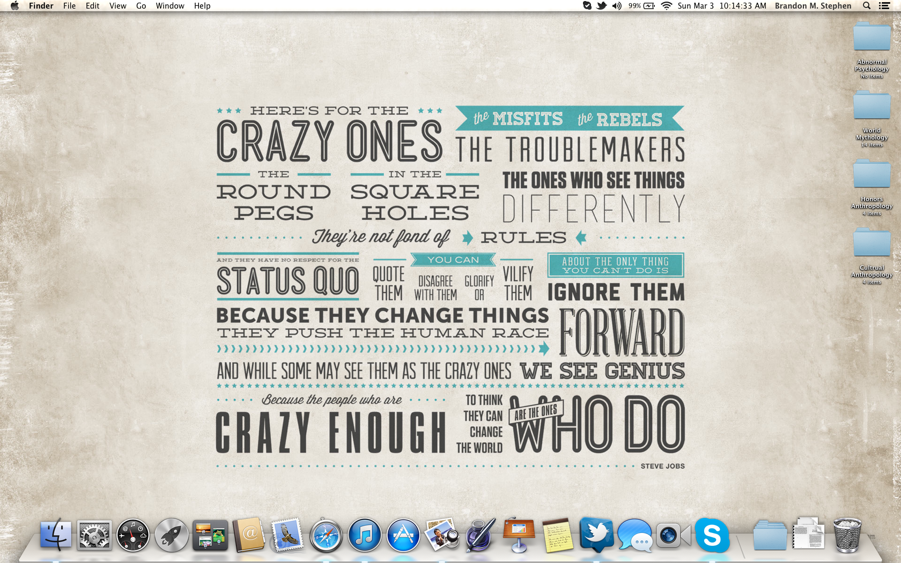This screenshot has width=901, height=563.
Task: Open Dashboard from the Dock
Action: point(133,535)
